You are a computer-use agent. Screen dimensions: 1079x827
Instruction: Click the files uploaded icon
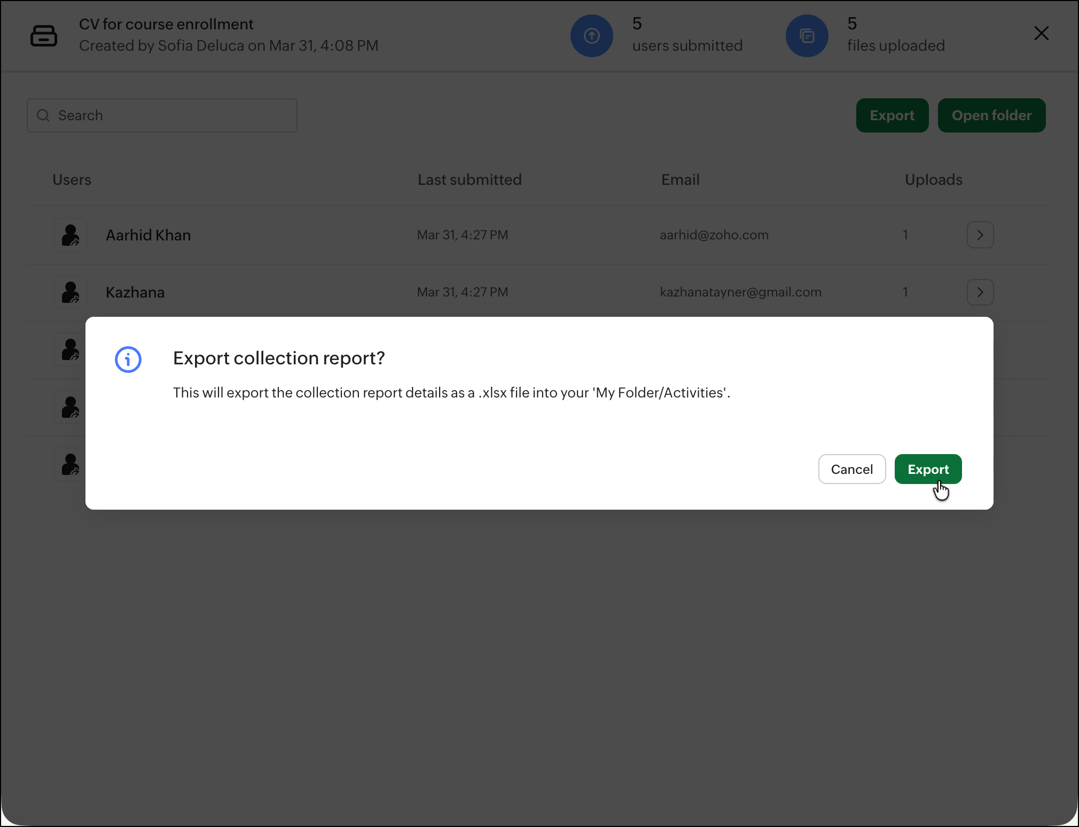coord(807,36)
